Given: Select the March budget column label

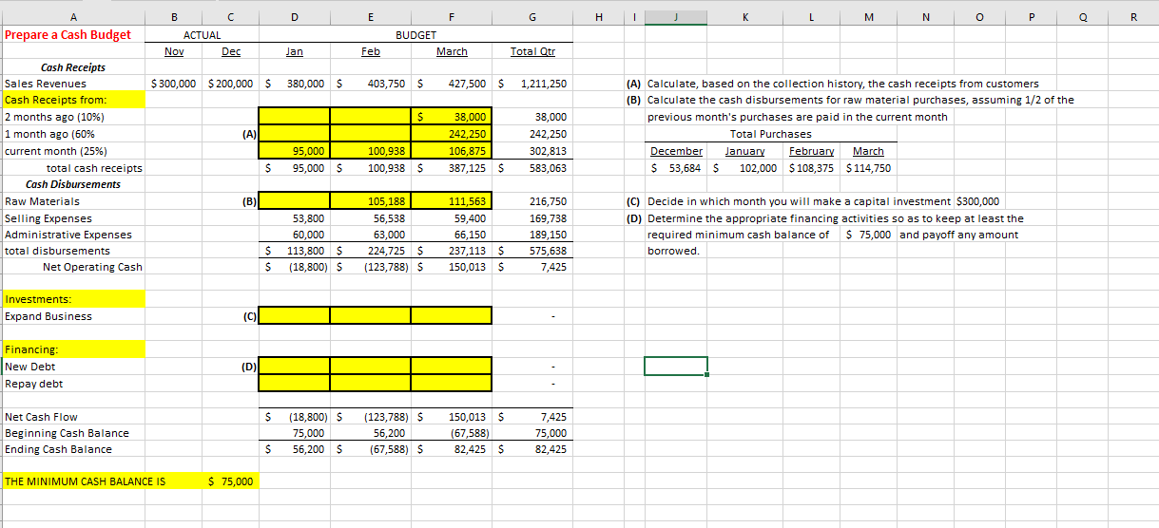Looking at the screenshot, I should pos(452,51).
